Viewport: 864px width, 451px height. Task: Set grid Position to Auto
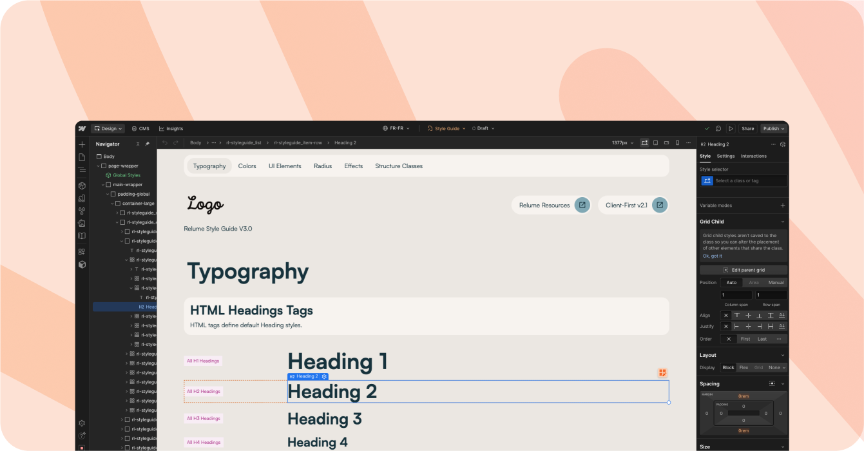point(731,282)
